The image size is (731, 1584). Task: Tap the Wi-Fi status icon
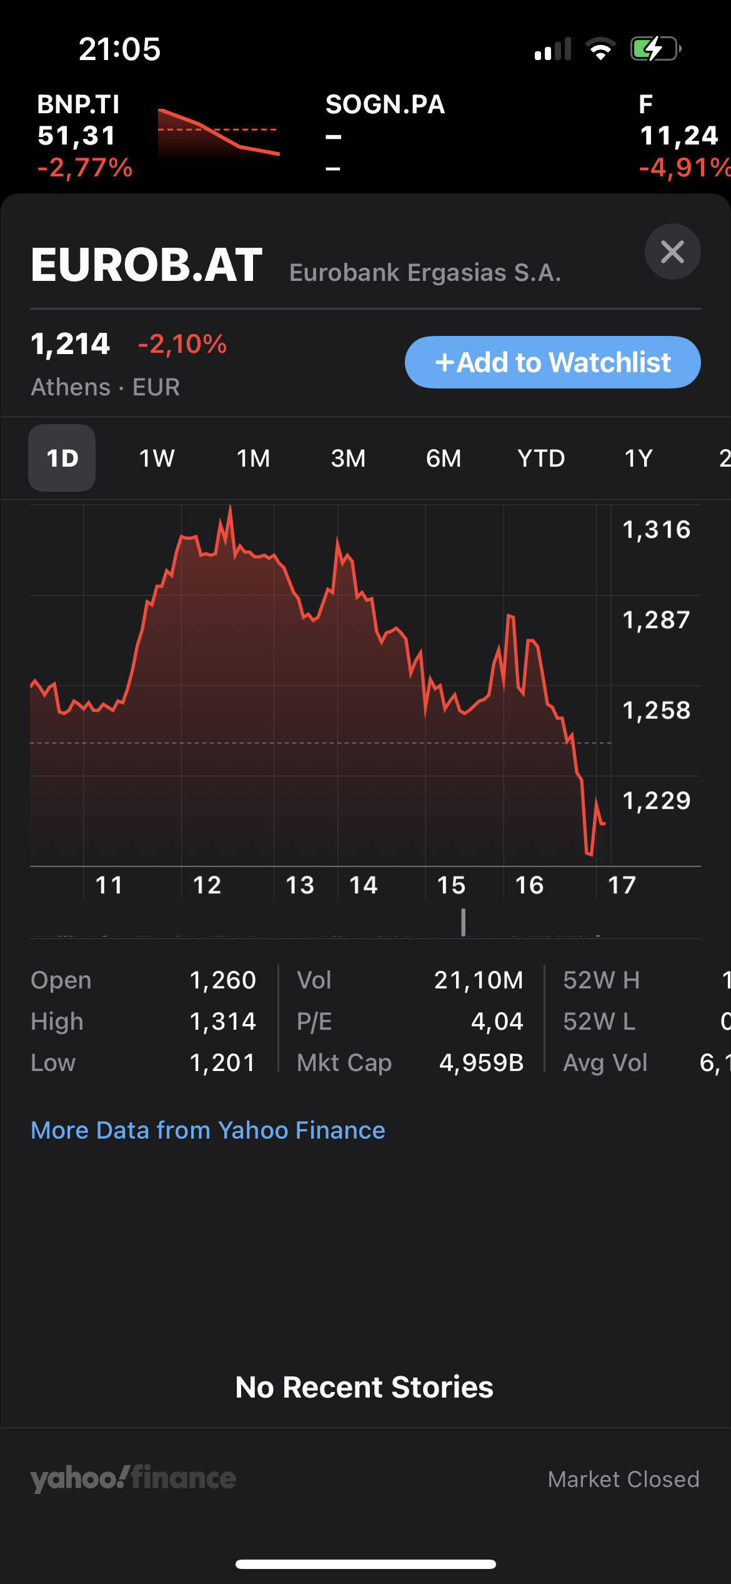click(x=600, y=49)
